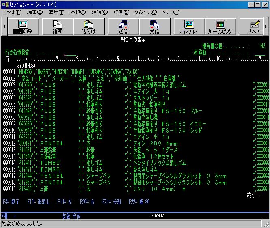Click the 貼付け paste toolbar icon
The image size is (270, 228).
[x=89, y=27]
